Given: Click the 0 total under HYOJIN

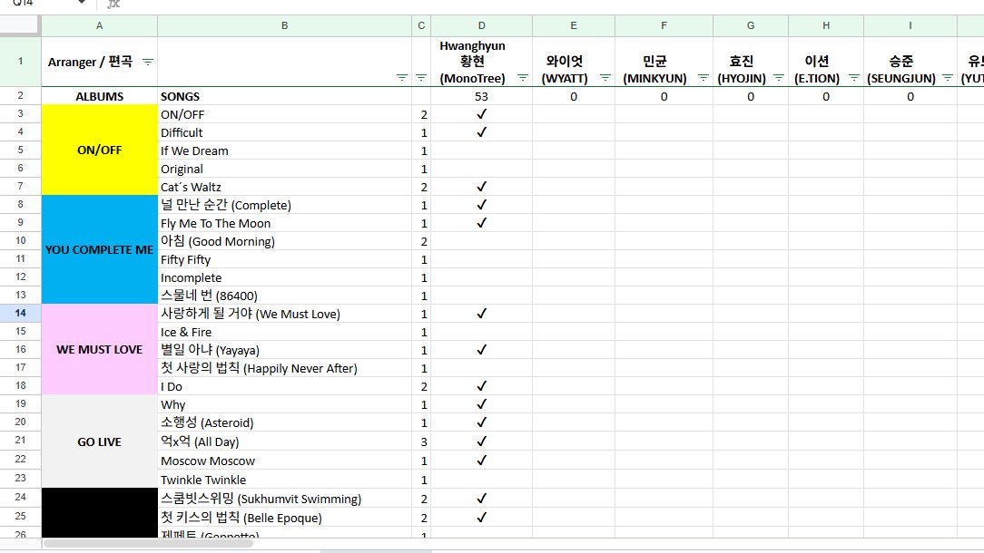Looking at the screenshot, I should pyautogui.click(x=751, y=97).
